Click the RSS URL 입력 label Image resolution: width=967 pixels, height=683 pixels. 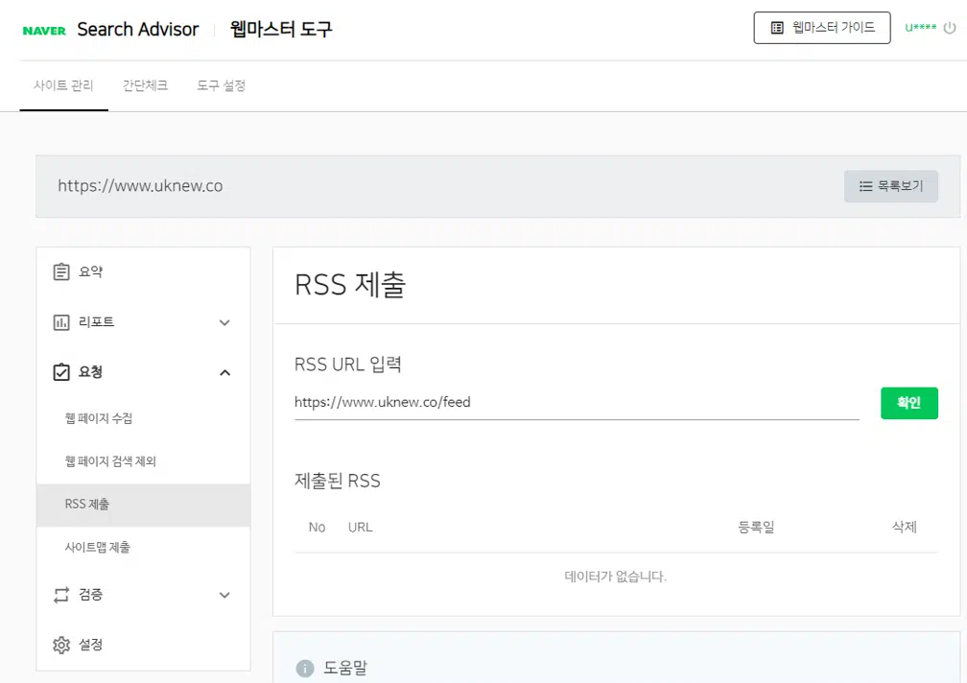[348, 365]
